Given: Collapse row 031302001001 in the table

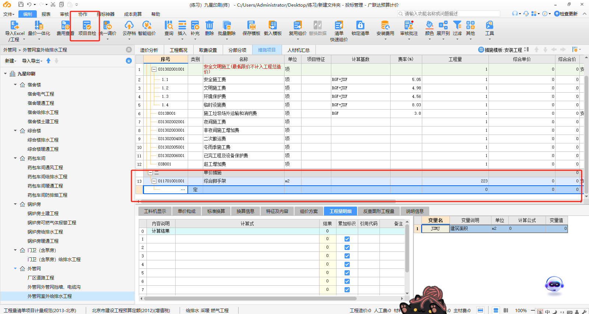Looking at the screenshot, I should click(154, 69).
